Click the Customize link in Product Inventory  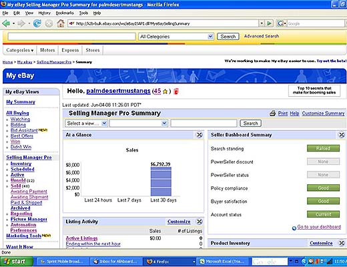[321, 243]
